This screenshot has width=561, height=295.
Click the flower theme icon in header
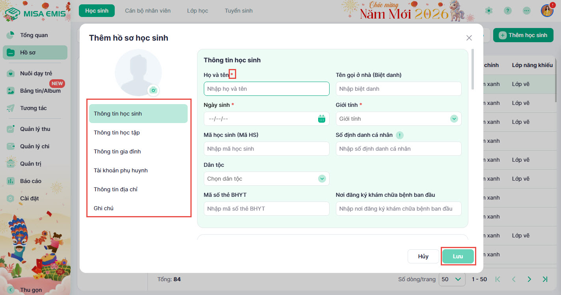(489, 11)
